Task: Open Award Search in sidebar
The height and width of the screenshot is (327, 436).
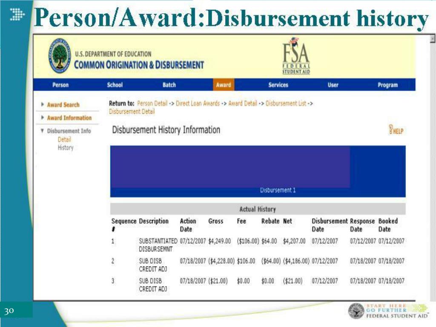Action: tap(63, 105)
